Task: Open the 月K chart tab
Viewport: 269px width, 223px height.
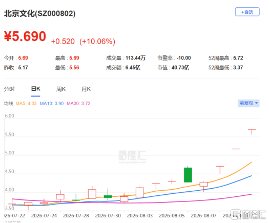Action: tap(86, 89)
